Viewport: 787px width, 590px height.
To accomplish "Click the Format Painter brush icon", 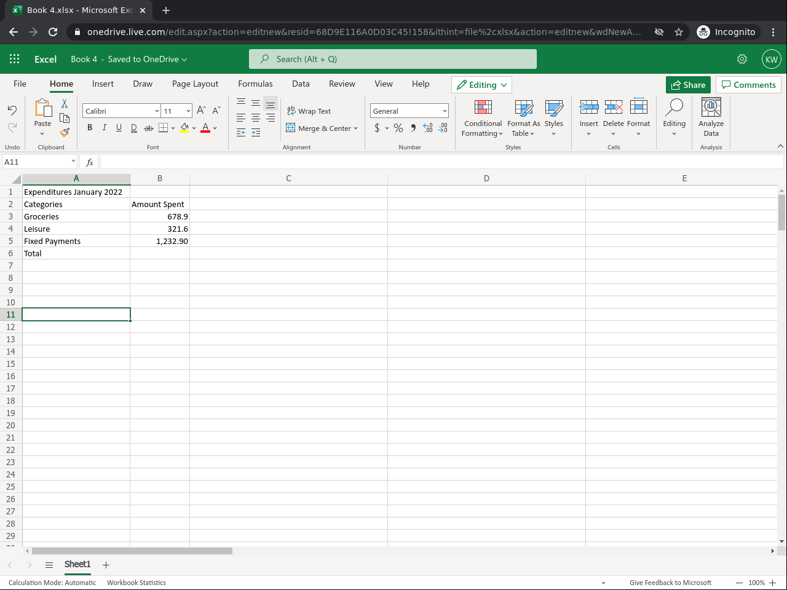I will coord(65,132).
